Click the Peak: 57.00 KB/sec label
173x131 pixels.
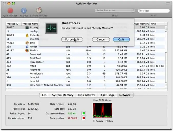[102, 100]
